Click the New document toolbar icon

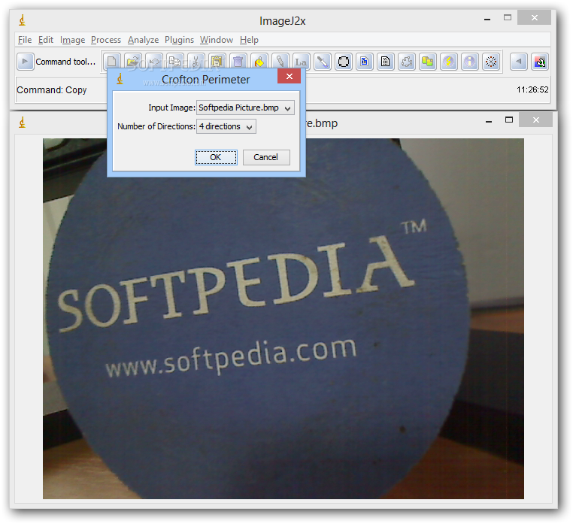(112, 62)
